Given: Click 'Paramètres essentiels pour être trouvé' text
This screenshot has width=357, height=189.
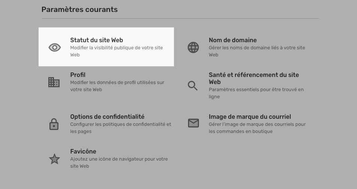Looking at the screenshot, I should 256,93.
